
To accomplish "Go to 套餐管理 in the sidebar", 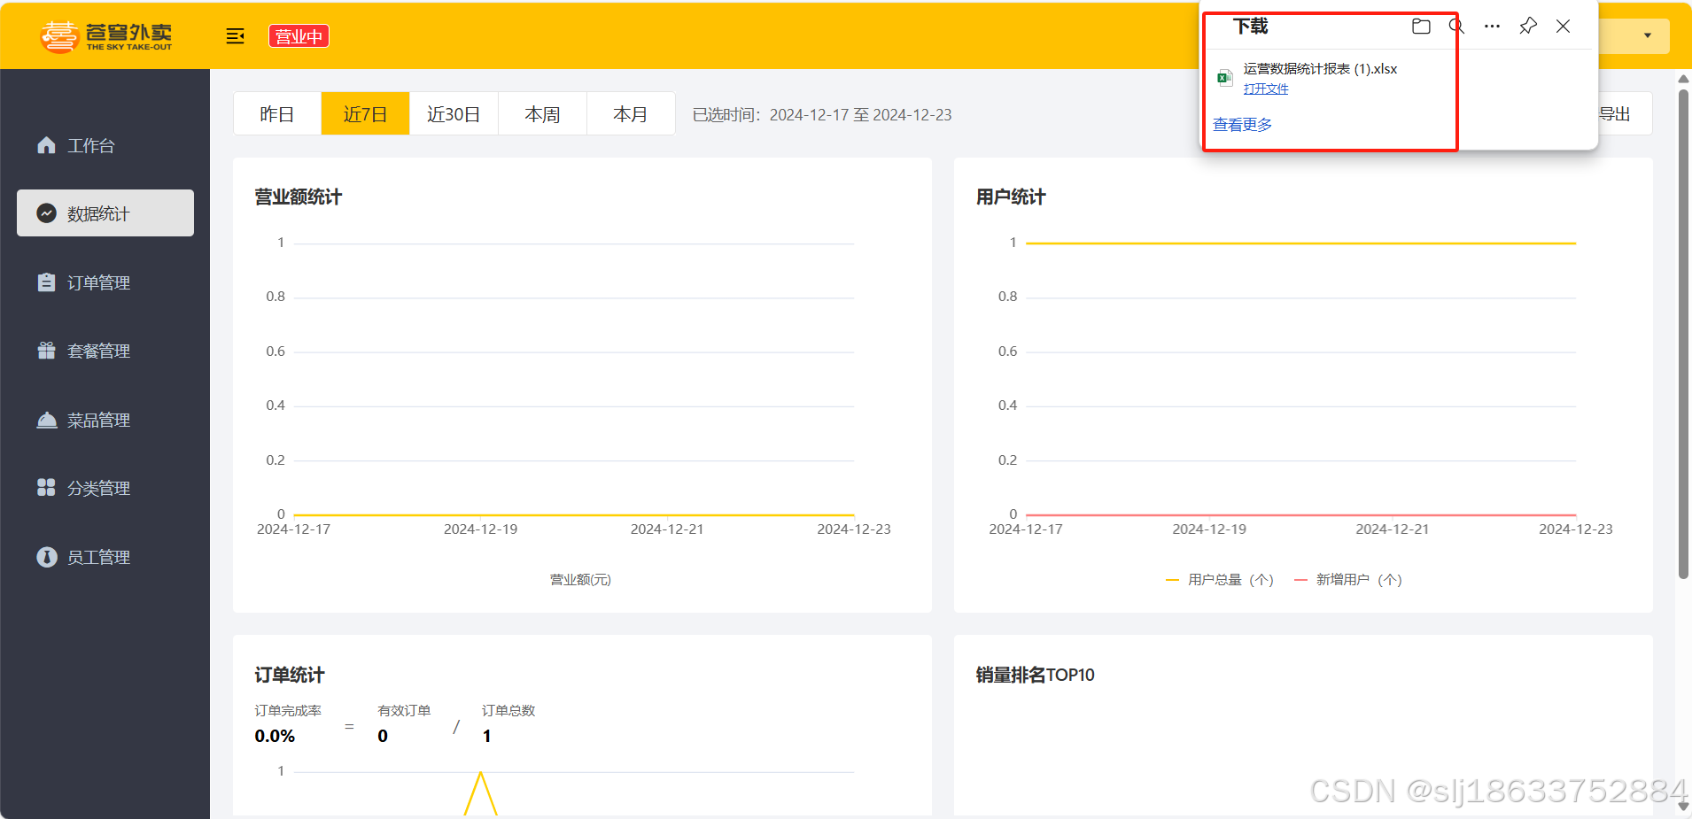I will click(105, 351).
